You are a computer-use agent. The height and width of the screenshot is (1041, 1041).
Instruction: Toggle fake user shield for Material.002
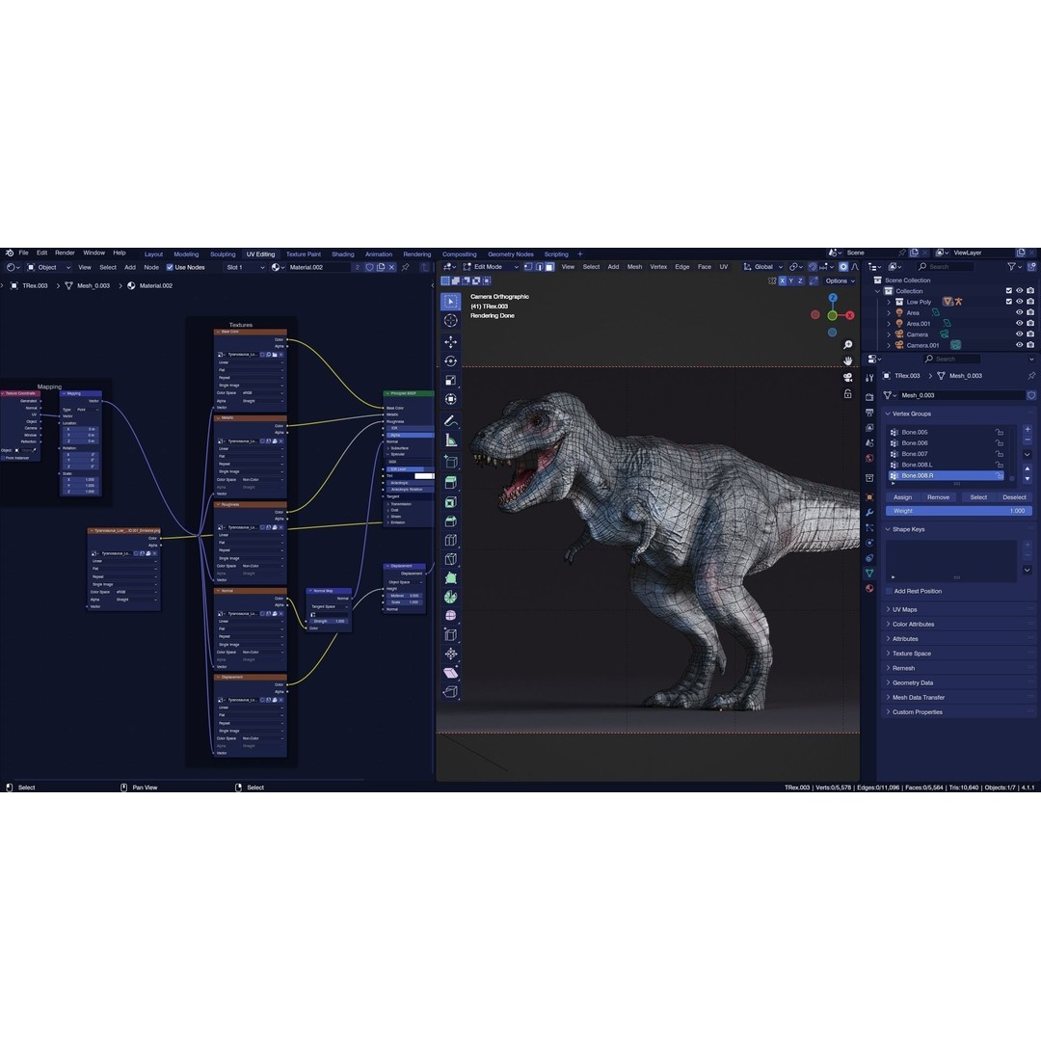click(370, 268)
